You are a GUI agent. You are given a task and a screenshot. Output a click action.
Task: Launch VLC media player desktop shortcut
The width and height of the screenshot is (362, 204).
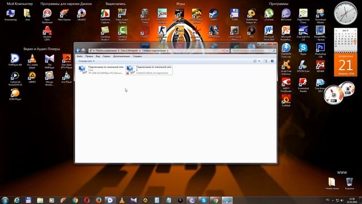[32, 61]
